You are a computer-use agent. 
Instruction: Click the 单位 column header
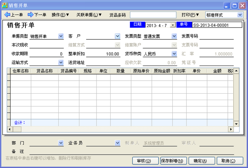[103, 71]
